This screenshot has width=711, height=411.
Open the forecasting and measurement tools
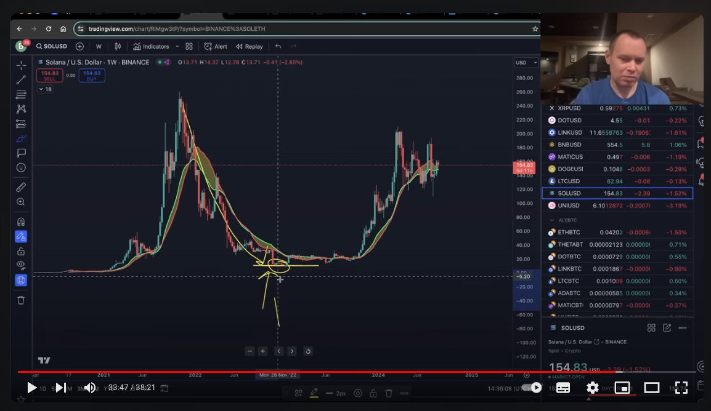click(21, 124)
